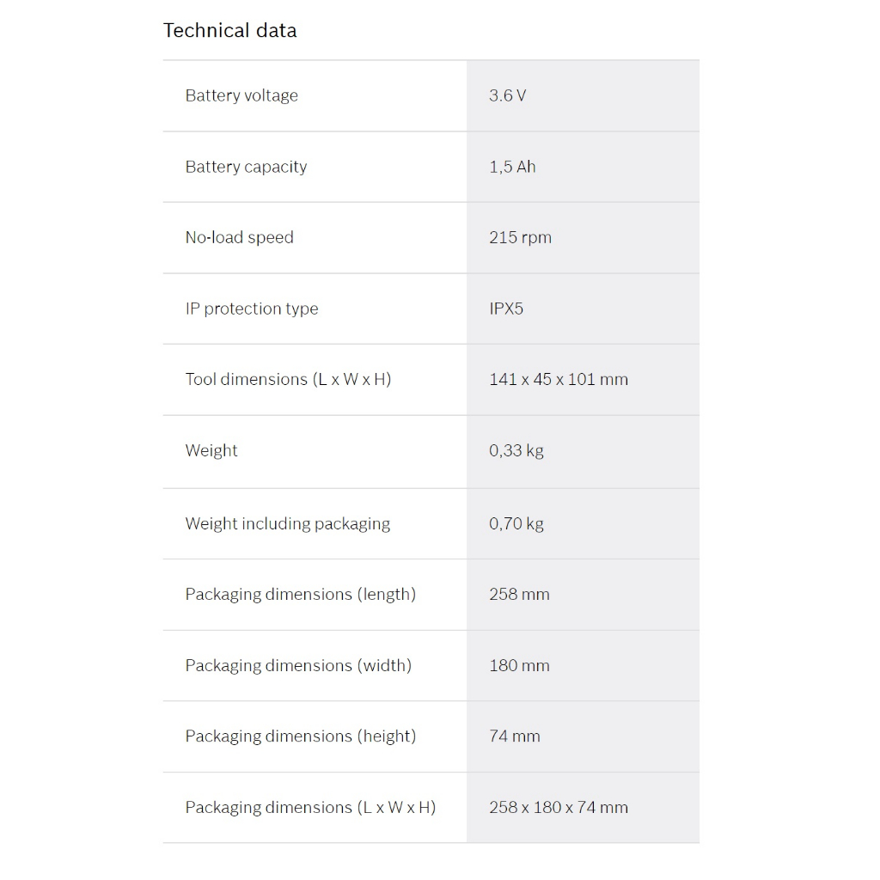Select the Packaging dimensions (width) label

coord(298,665)
